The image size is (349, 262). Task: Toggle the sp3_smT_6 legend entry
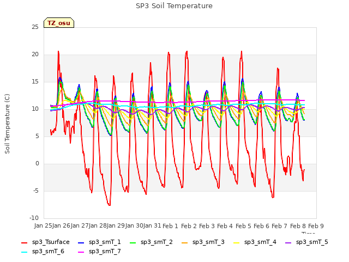43,252
